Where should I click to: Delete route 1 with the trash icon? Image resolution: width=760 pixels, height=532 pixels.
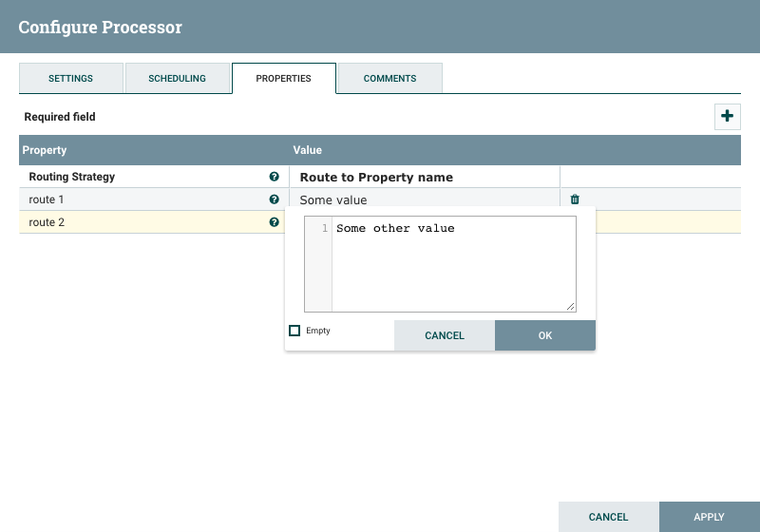click(575, 199)
